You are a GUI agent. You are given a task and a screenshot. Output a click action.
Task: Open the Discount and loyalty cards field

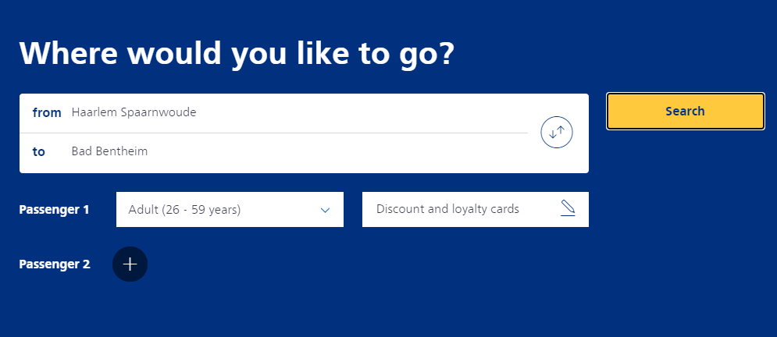pyautogui.click(x=461, y=210)
